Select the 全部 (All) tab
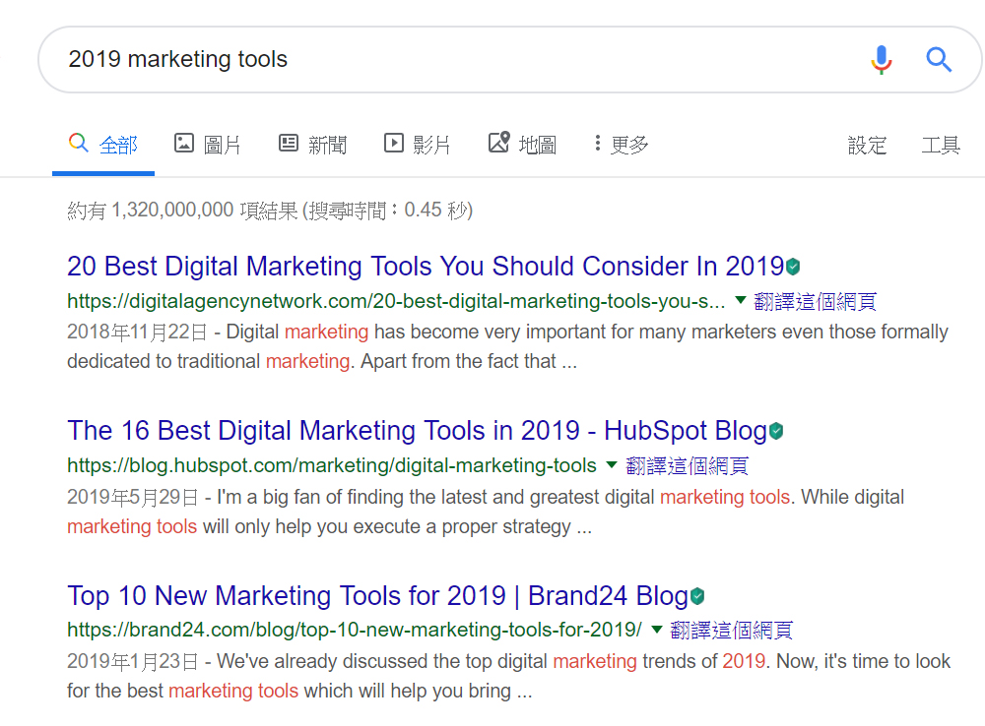 [x=103, y=145]
